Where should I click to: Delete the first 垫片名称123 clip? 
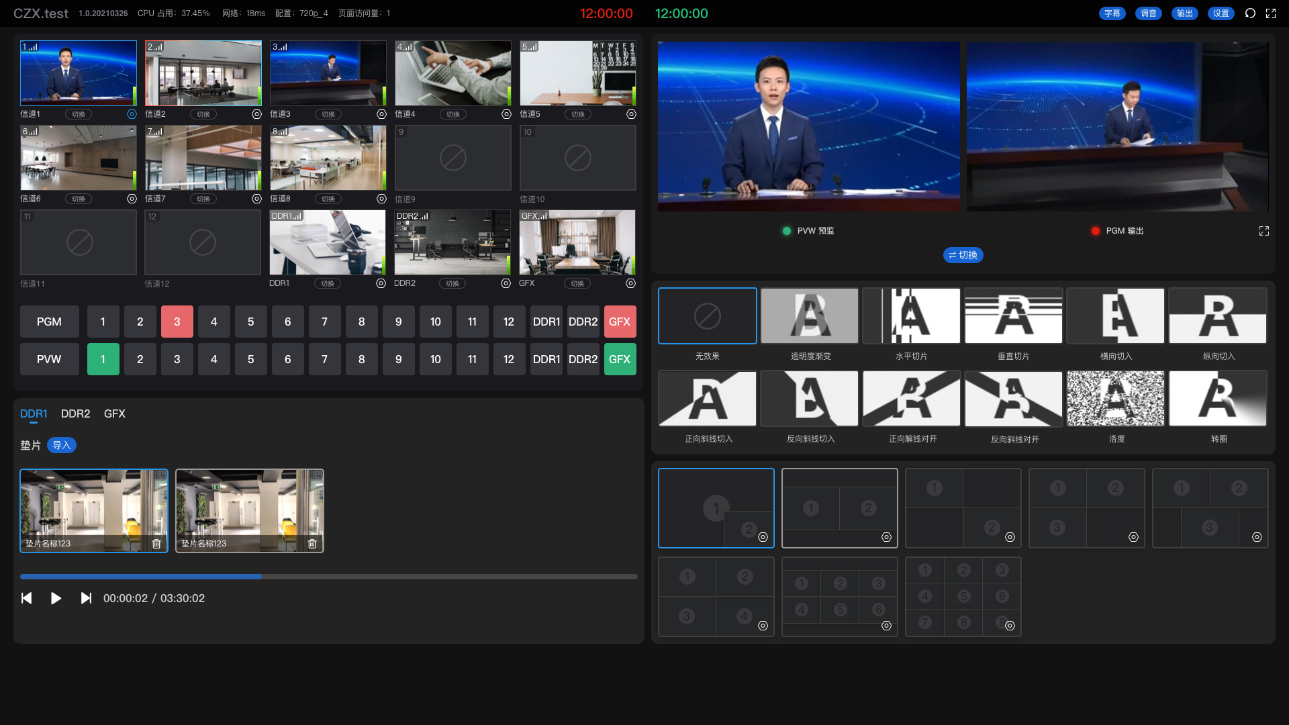coord(156,544)
